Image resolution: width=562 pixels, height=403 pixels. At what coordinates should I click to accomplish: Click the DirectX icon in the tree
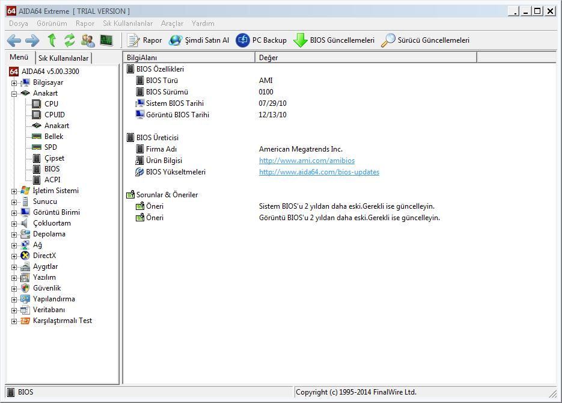pyautogui.click(x=25, y=256)
